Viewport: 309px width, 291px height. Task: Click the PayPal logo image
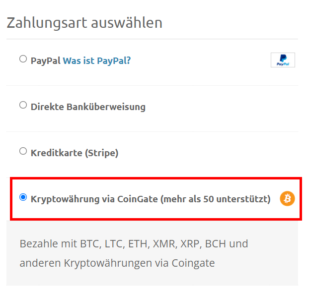[283, 60]
